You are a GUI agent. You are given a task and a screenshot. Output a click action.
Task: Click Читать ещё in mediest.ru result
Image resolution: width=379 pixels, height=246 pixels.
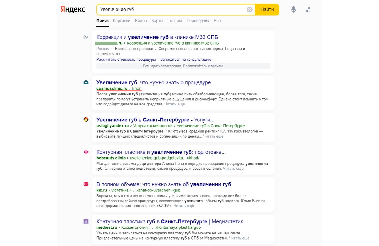[239, 238]
